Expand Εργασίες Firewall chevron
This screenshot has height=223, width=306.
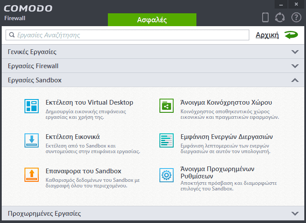[295, 66]
